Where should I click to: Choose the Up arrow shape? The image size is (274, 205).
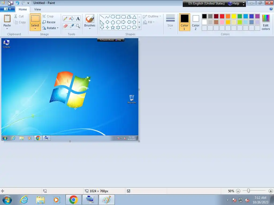[x=134, y=22]
